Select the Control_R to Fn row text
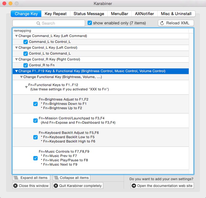Image resolution: width=206 pixels, height=198 pixels. tap(42, 65)
